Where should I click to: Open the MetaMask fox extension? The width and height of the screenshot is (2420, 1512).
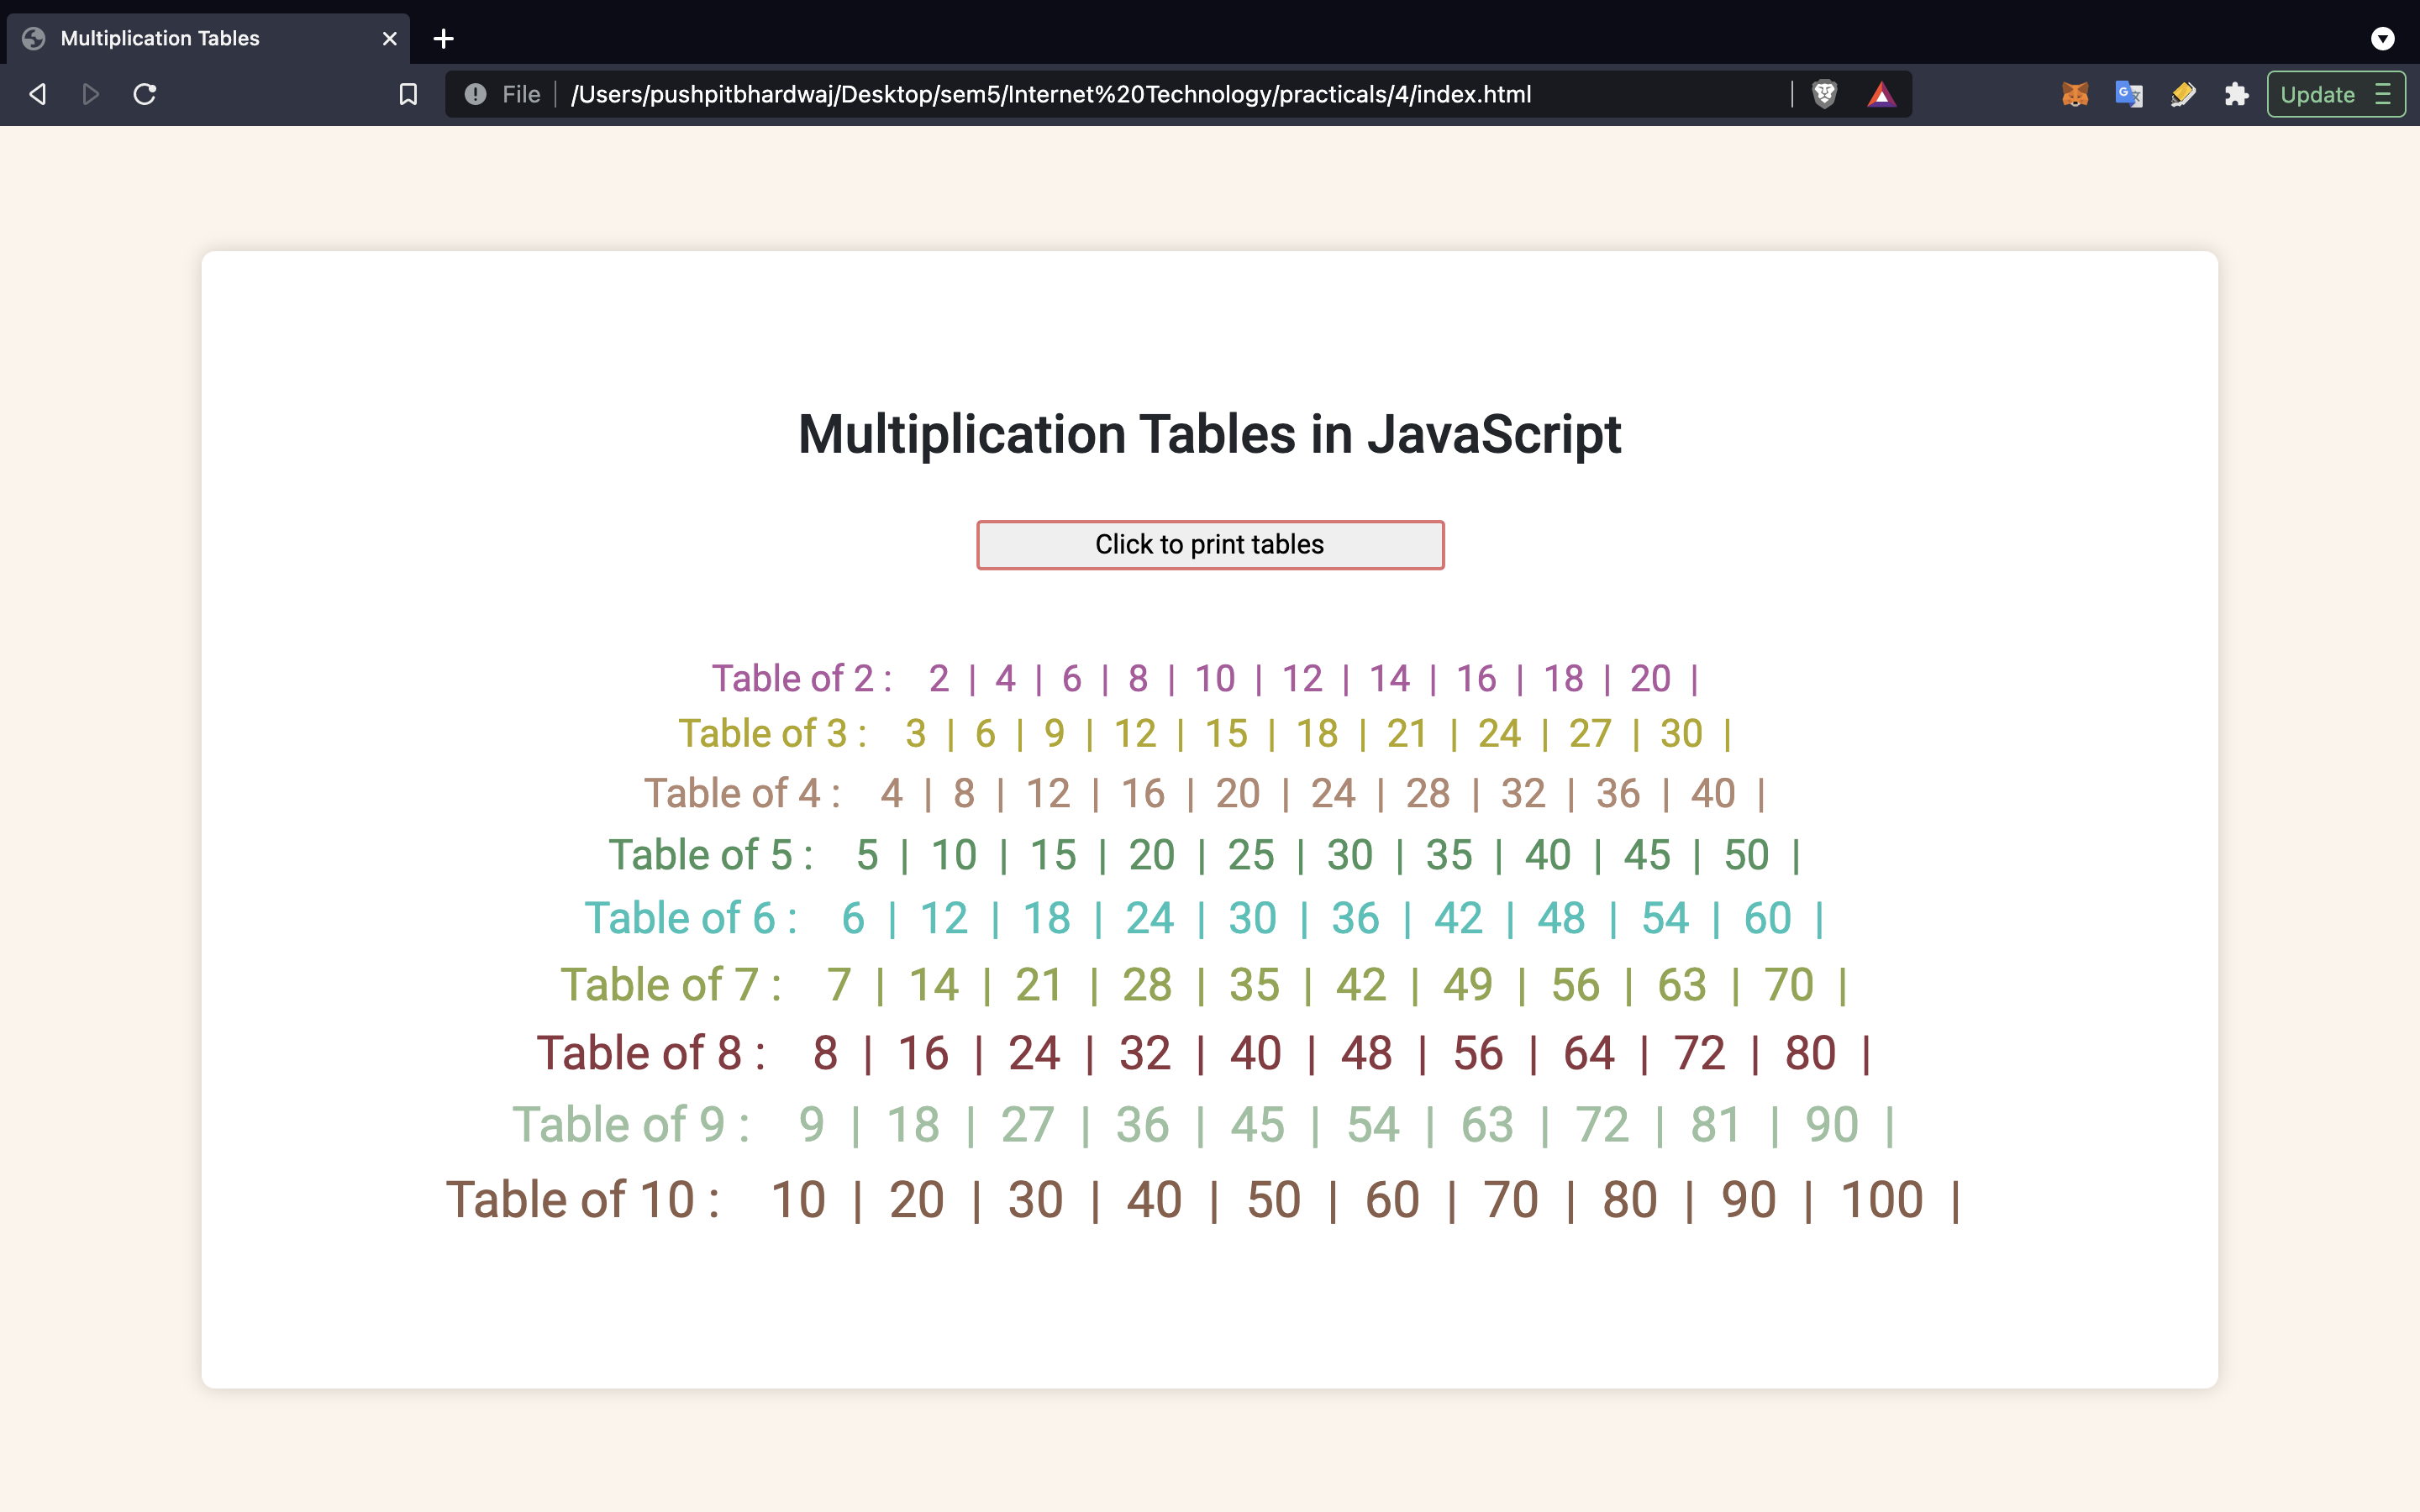coord(2075,94)
